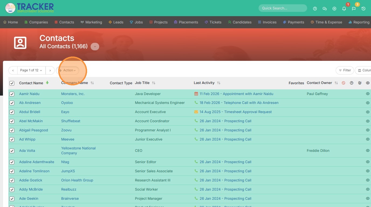The image size is (371, 207).
Task: Sort by Last Activity column arrows
Action: [x=219, y=83]
